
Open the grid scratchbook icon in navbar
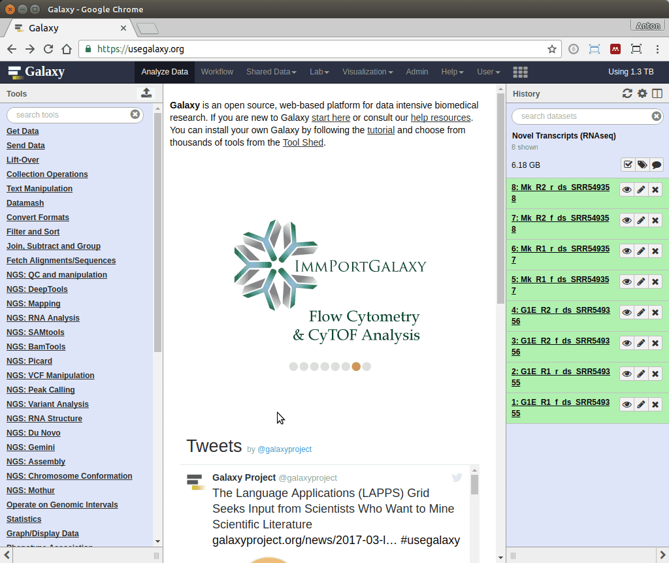click(520, 72)
